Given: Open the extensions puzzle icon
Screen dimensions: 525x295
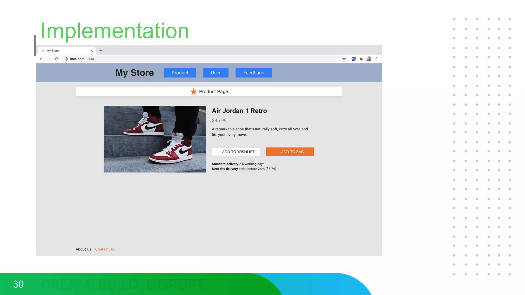Looking at the screenshot, I should pos(361,59).
